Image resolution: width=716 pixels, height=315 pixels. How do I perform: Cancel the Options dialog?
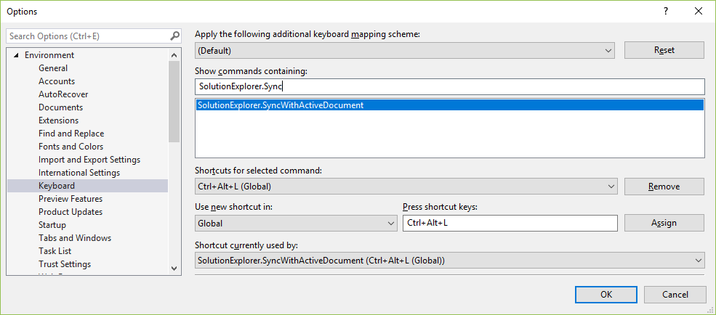pyautogui.click(x=675, y=295)
